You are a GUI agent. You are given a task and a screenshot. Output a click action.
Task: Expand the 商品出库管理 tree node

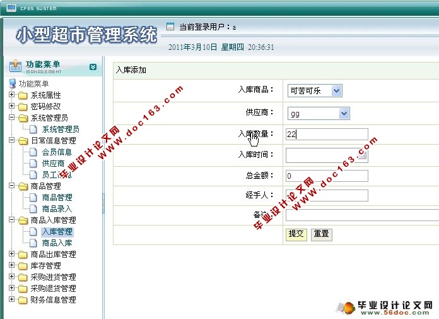point(11,254)
